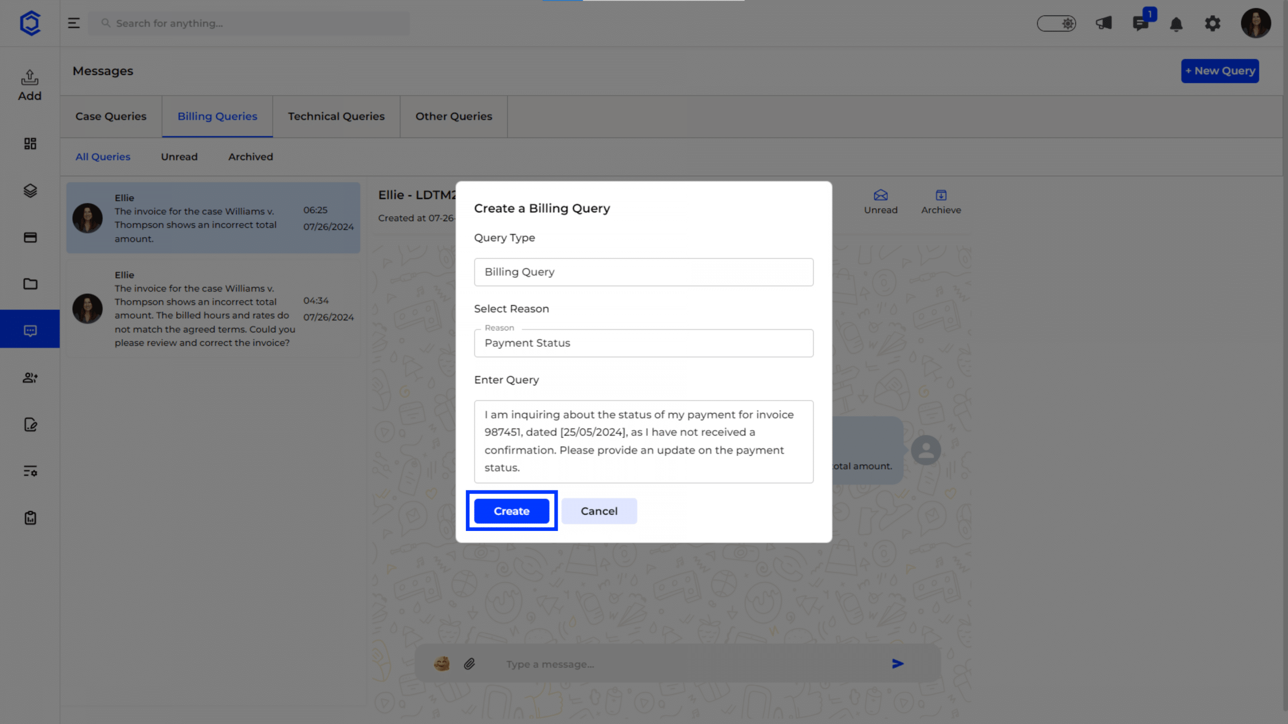
Task: Switch to the Case Queries tab
Action: 110,116
